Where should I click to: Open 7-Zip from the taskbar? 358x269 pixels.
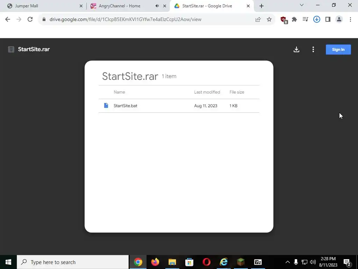click(x=258, y=262)
